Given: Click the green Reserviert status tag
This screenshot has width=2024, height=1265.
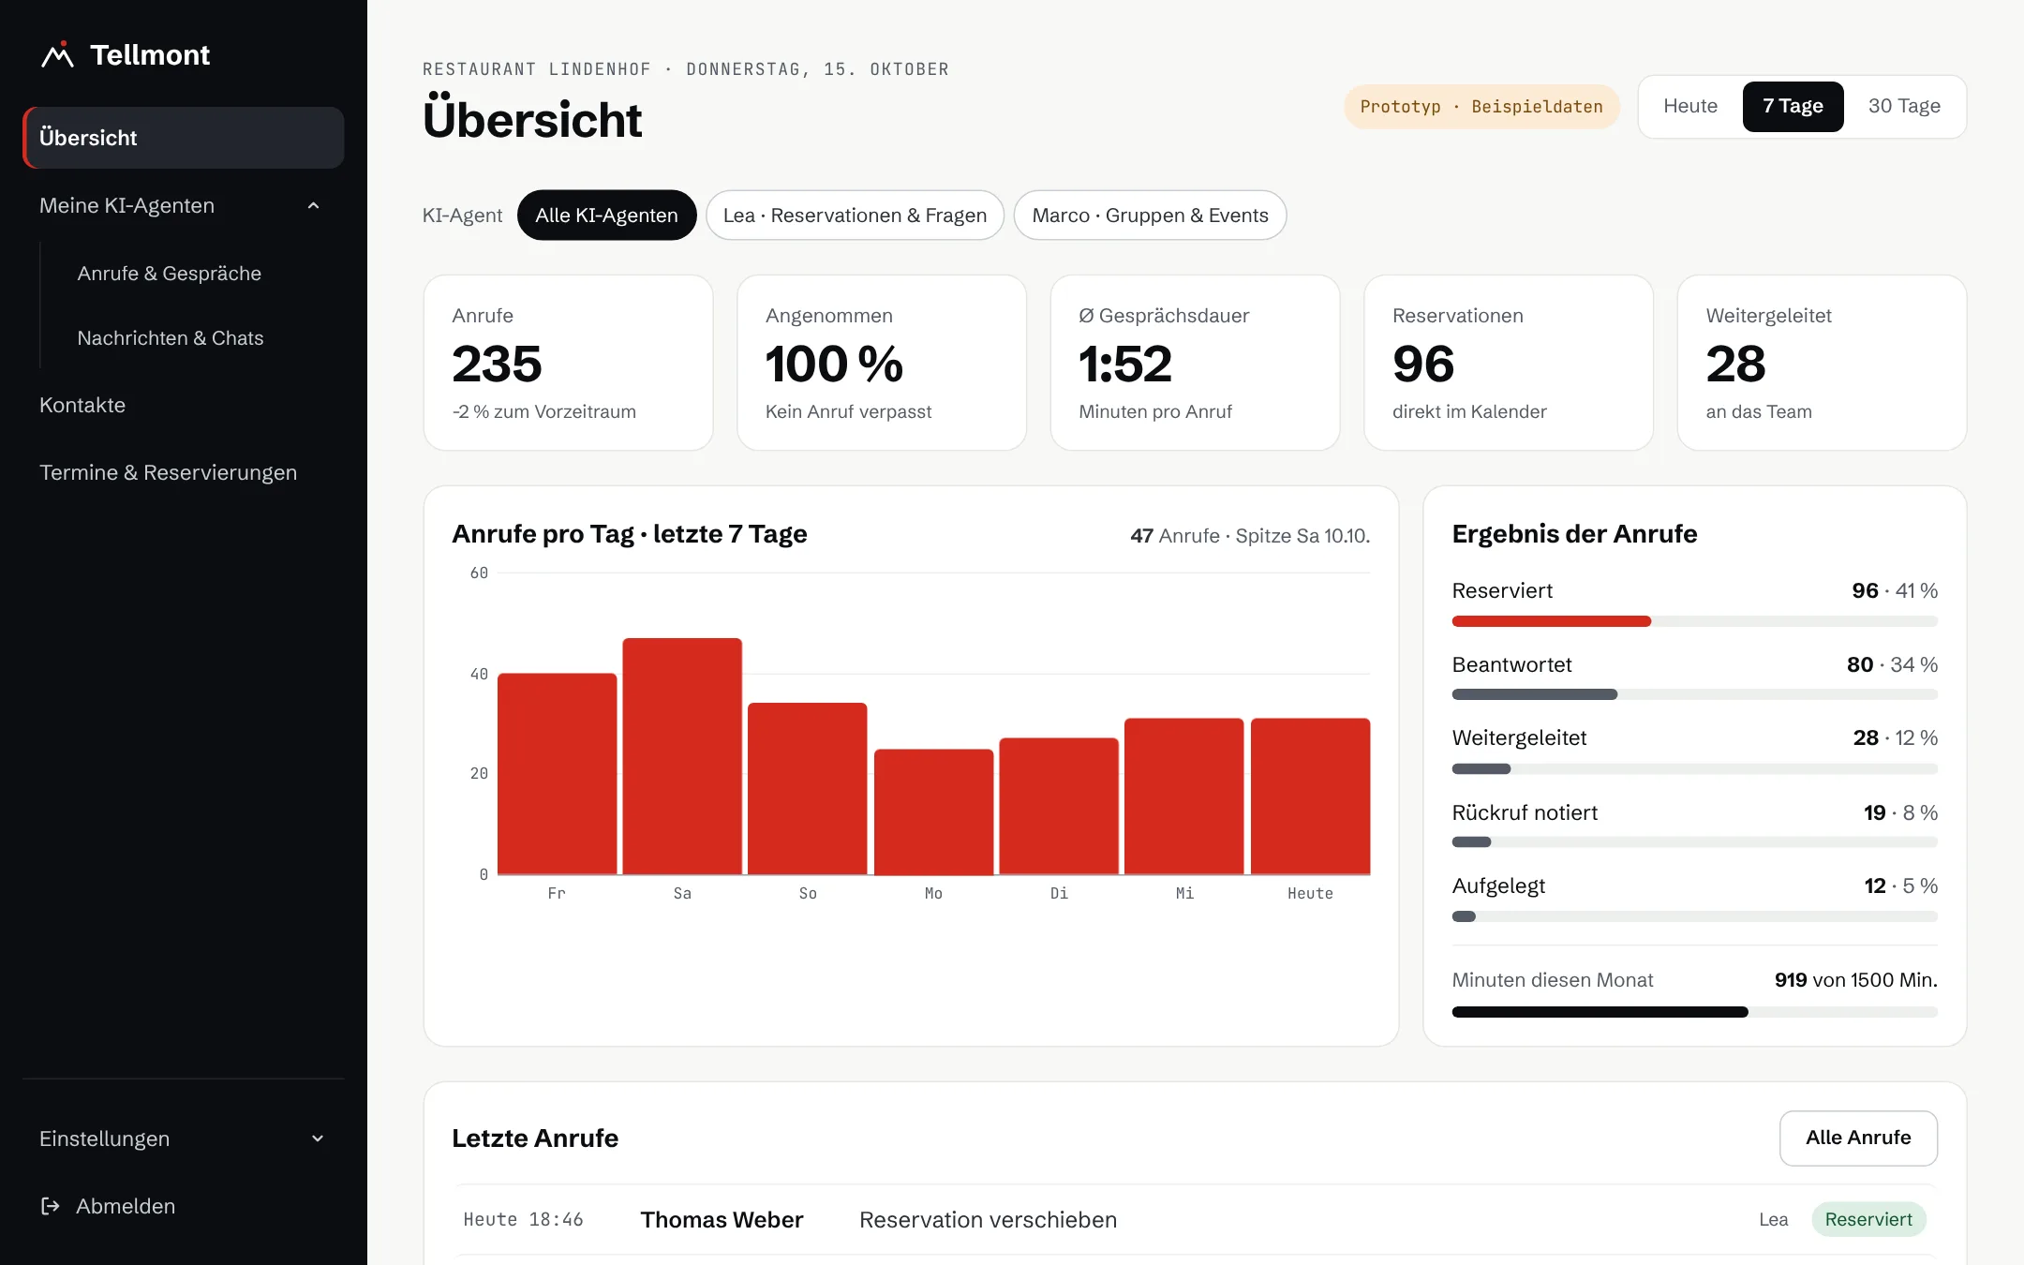Looking at the screenshot, I should [1868, 1219].
